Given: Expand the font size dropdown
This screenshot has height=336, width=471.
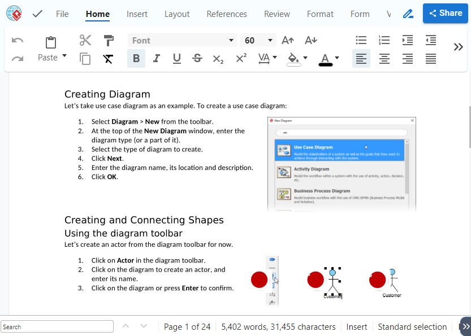Looking at the screenshot, I should coord(270,40).
